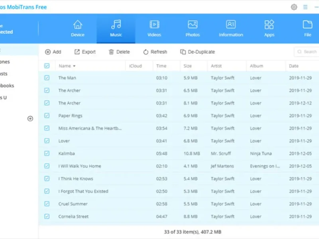Uncheck the I Will Walk You Home checkbox
The width and height of the screenshot is (319, 239).
47,166
